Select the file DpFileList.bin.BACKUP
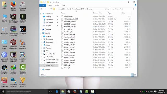This screenshot has width=167, height=94. click(71, 19)
